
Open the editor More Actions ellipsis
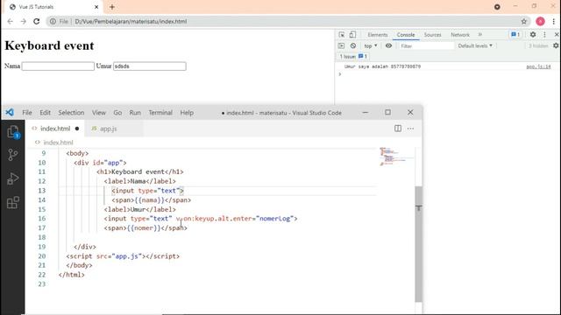[410, 129]
